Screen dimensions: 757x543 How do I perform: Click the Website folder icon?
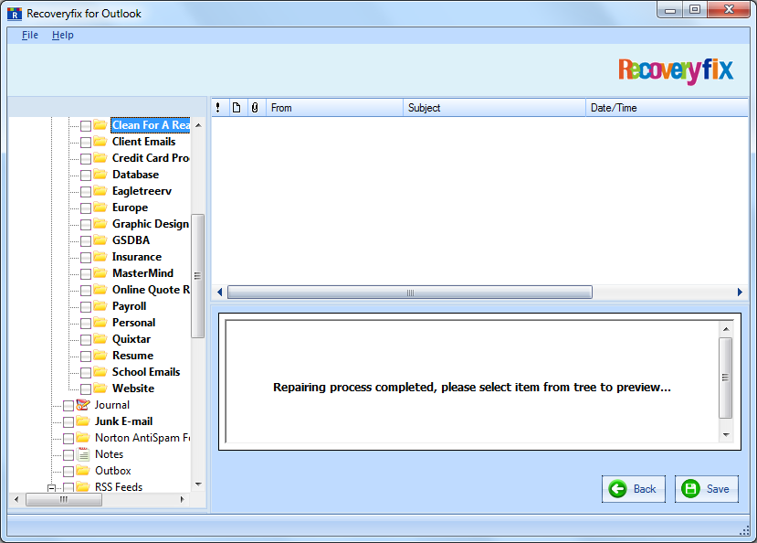pos(100,388)
